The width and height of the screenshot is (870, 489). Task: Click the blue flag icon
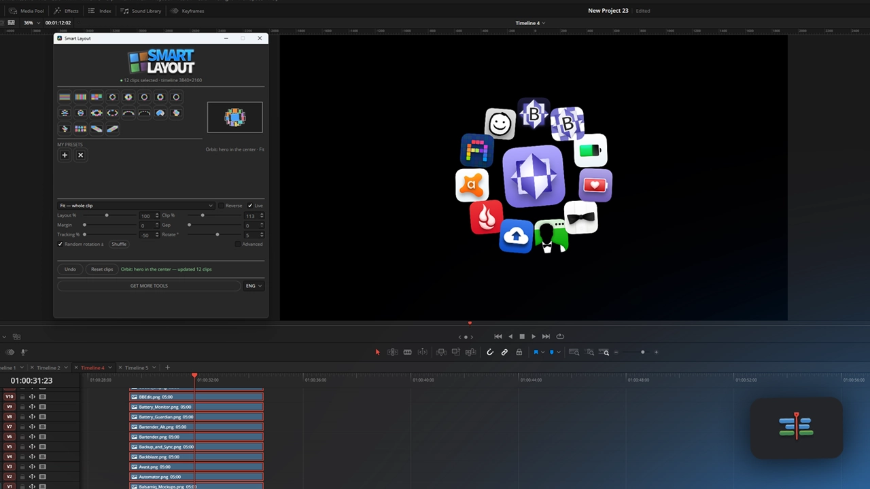tap(536, 352)
